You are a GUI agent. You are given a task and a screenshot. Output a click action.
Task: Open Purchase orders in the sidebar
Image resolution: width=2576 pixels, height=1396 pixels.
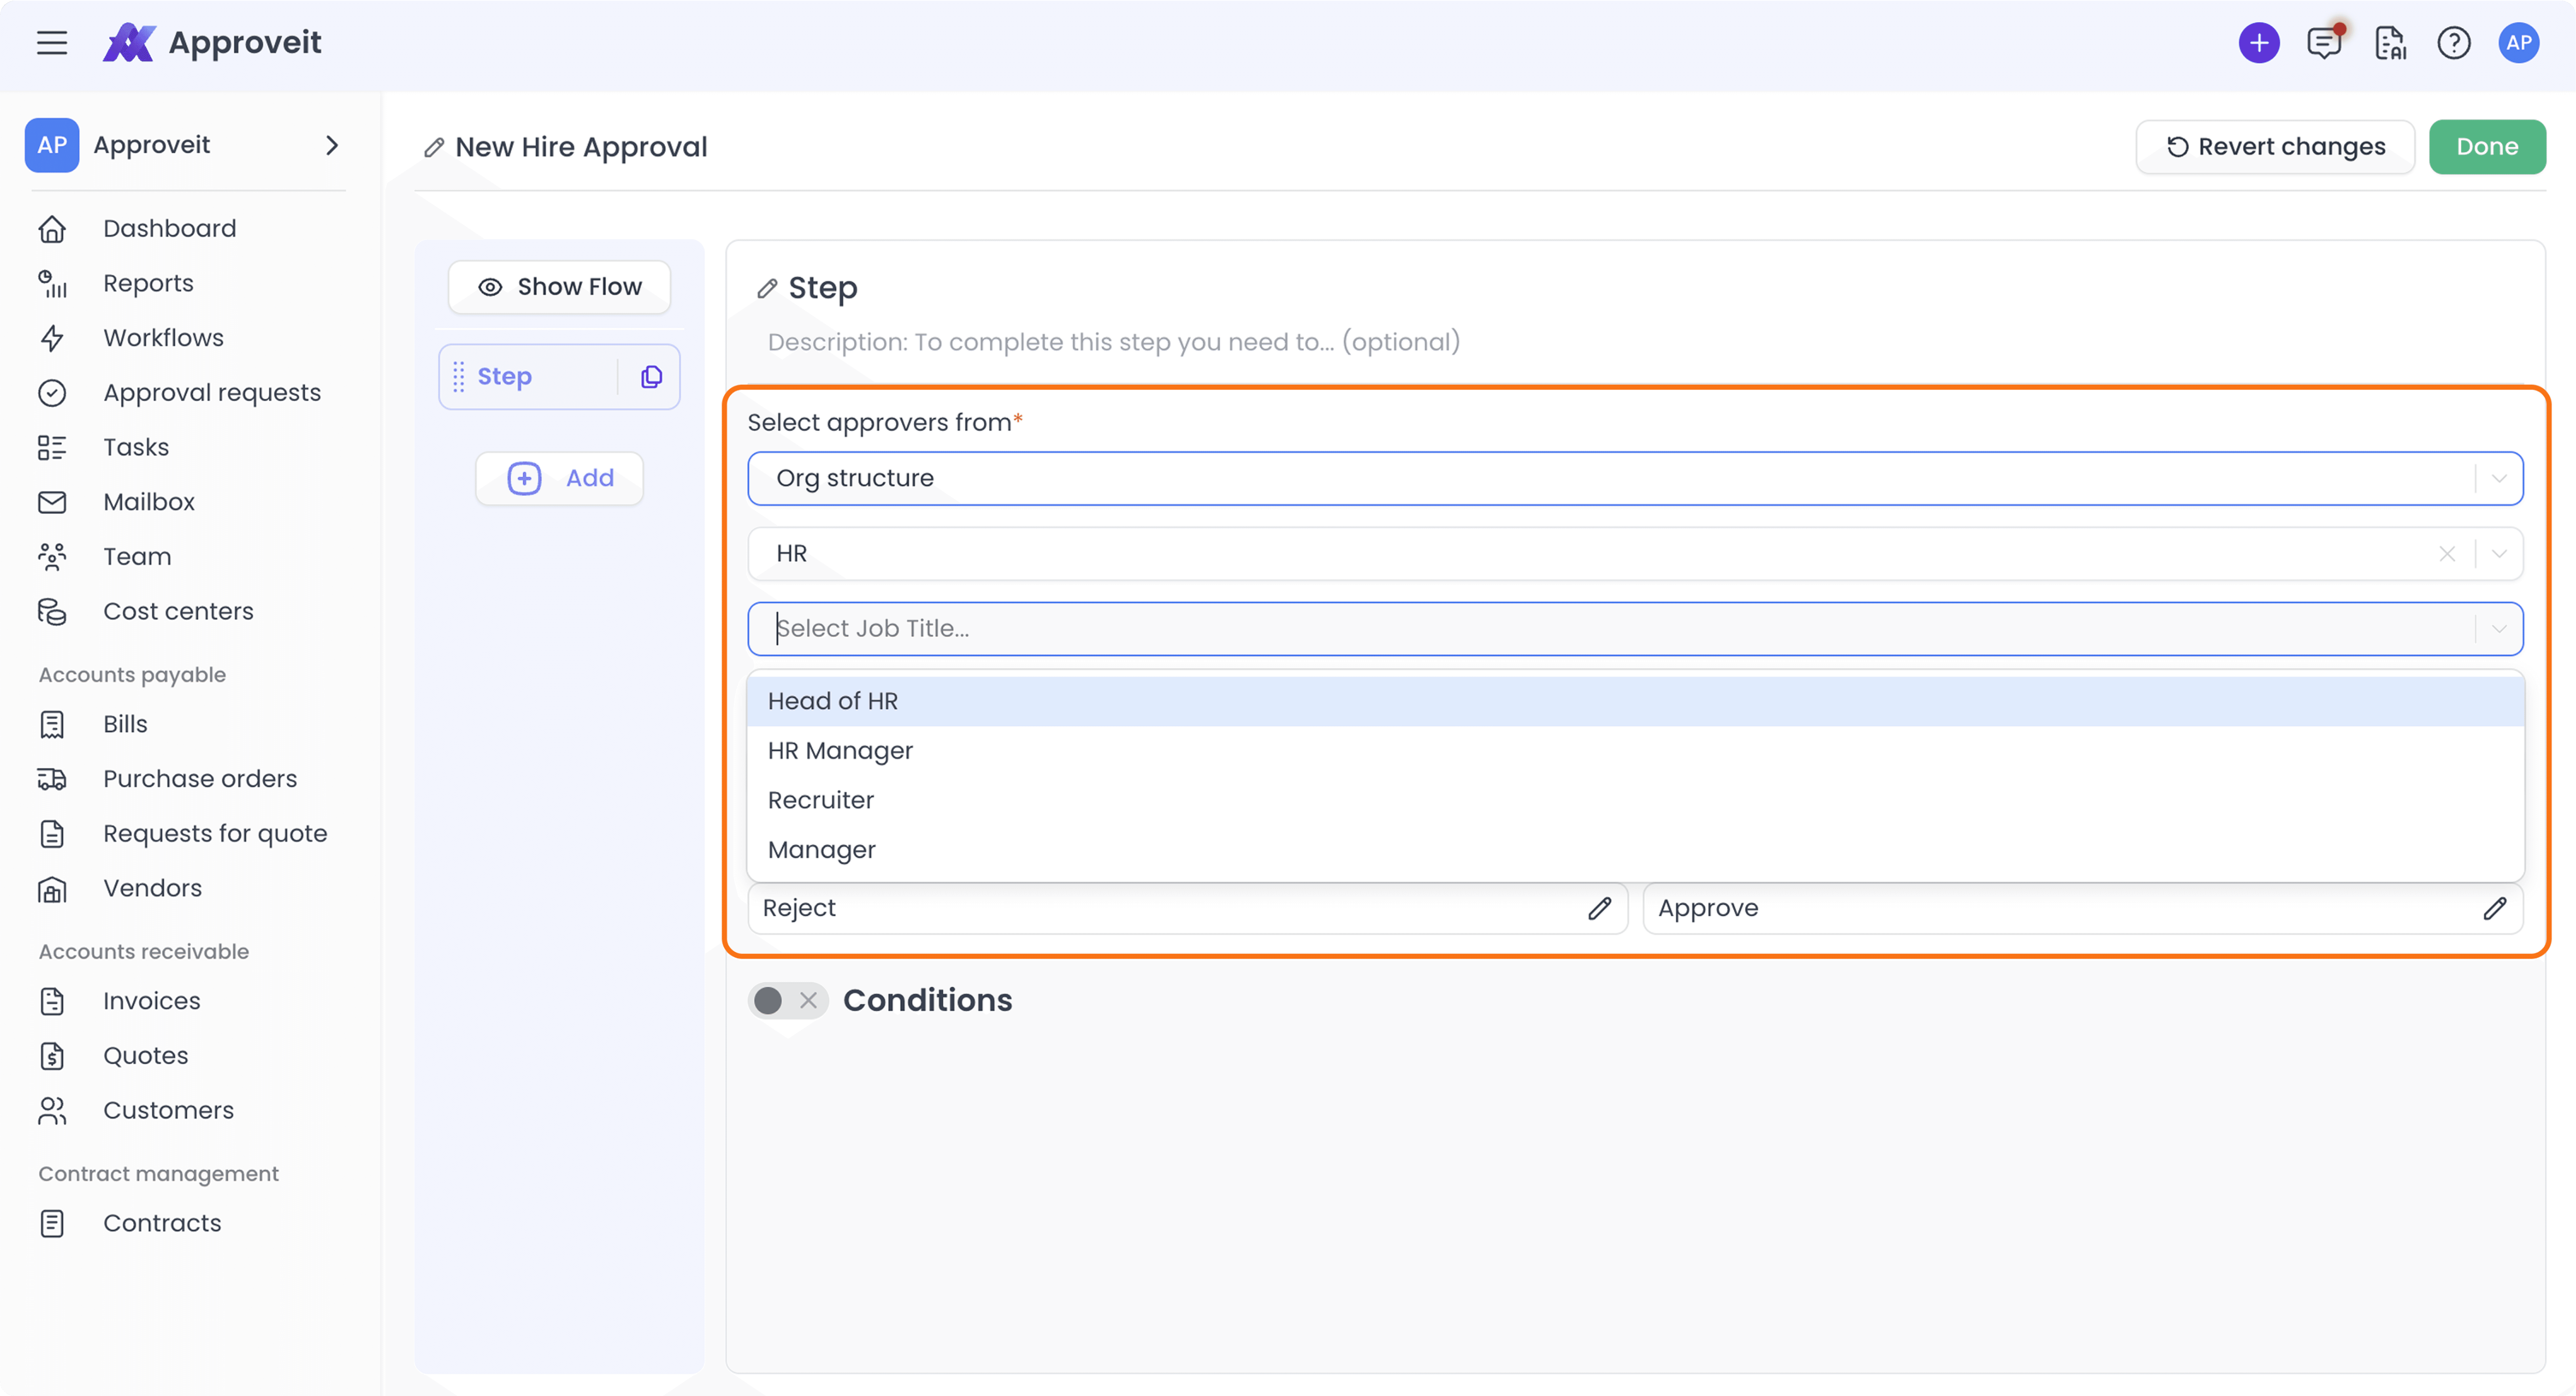(200, 779)
